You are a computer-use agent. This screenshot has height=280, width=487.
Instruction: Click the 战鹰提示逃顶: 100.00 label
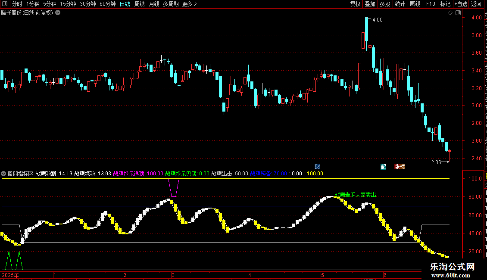tap(138, 174)
